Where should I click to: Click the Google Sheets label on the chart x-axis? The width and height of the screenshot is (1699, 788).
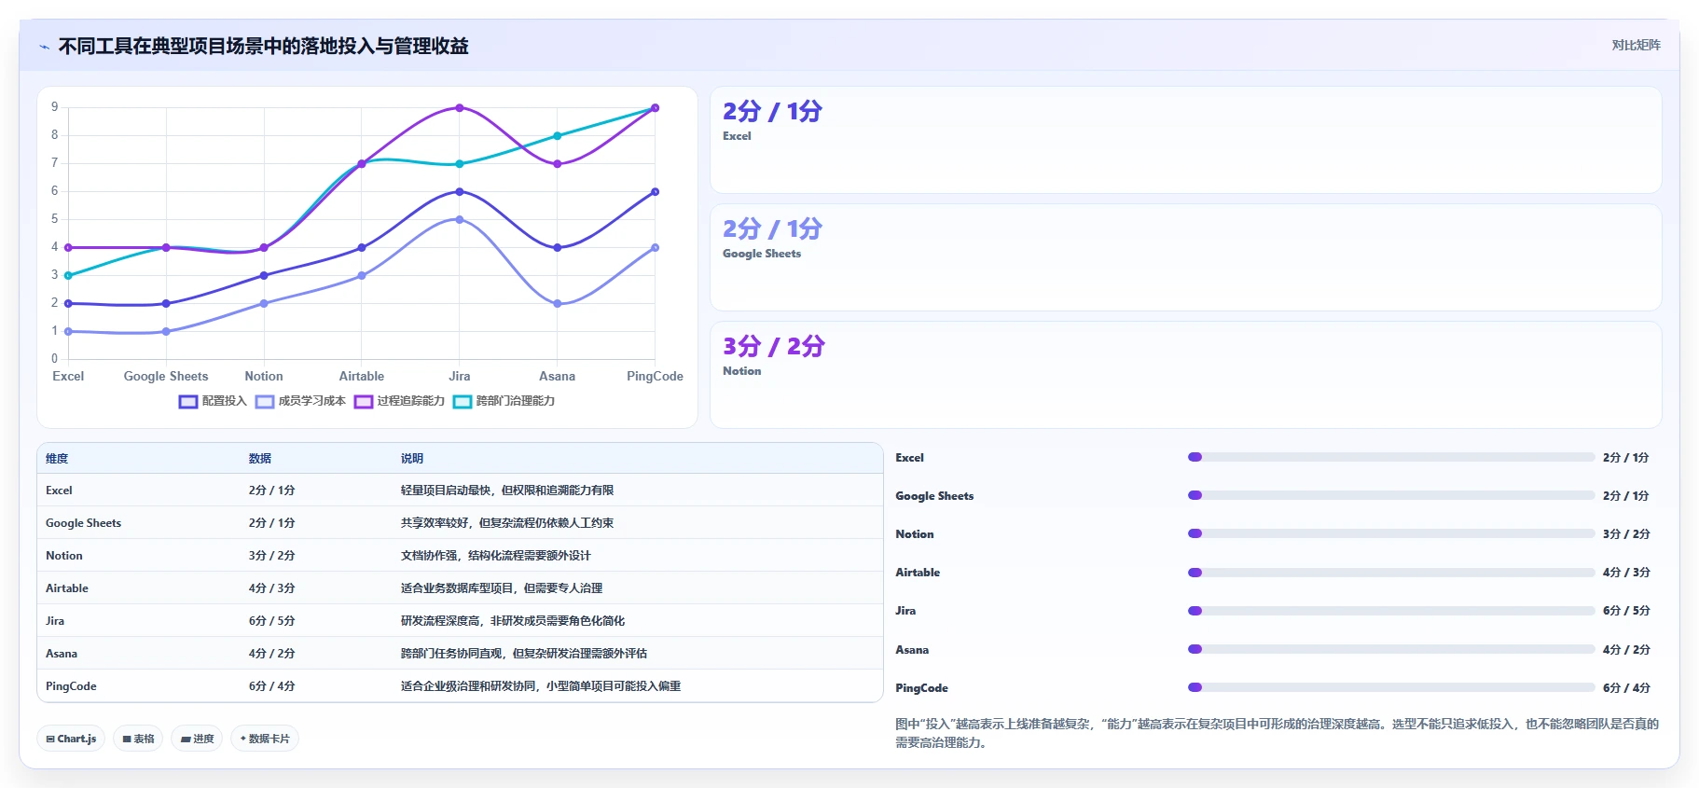tap(166, 377)
